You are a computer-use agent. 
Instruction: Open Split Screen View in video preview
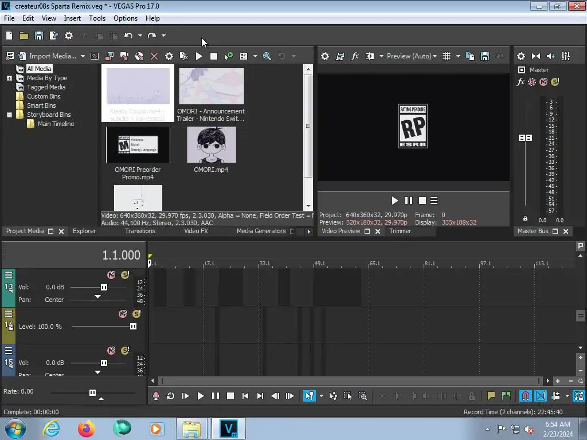tap(370, 56)
